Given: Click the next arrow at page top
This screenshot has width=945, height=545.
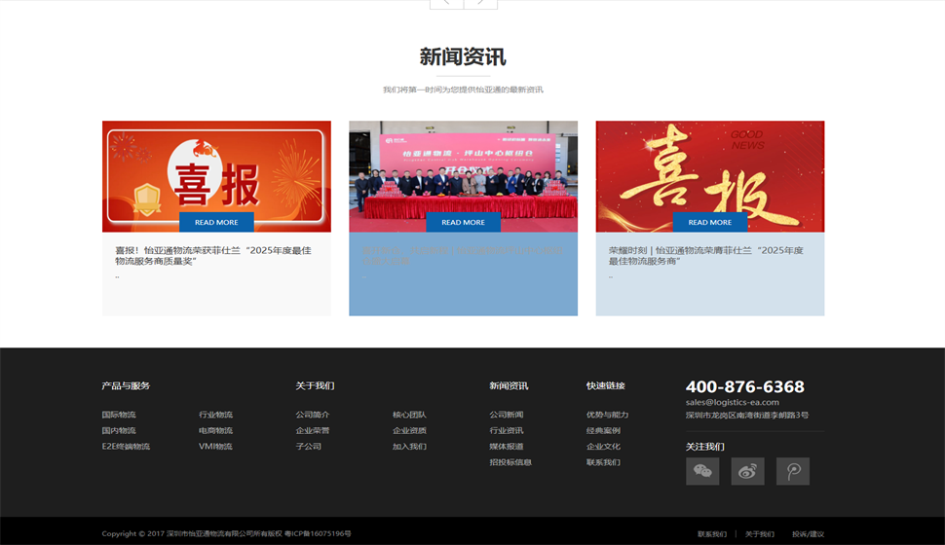Looking at the screenshot, I should (480, 3).
